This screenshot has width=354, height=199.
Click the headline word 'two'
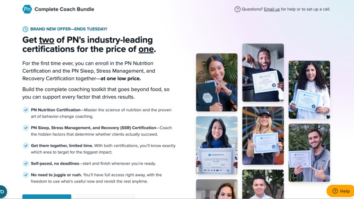(47, 40)
